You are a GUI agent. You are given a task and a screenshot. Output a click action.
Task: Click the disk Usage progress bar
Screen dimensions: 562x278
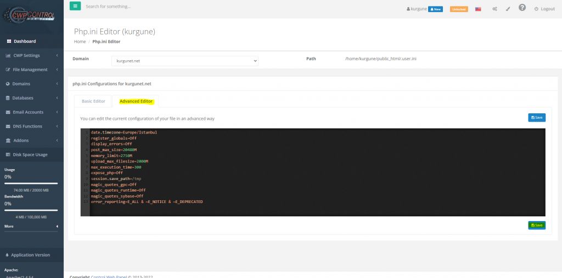pyautogui.click(x=31, y=184)
